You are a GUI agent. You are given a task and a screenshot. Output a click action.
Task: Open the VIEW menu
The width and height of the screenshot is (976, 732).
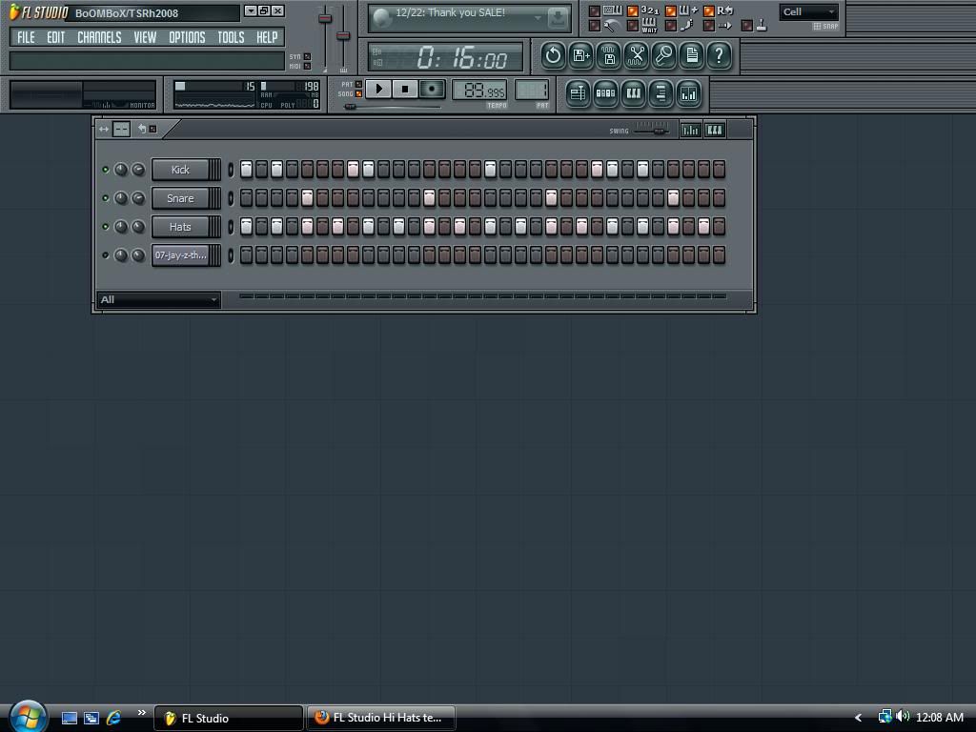[145, 37]
